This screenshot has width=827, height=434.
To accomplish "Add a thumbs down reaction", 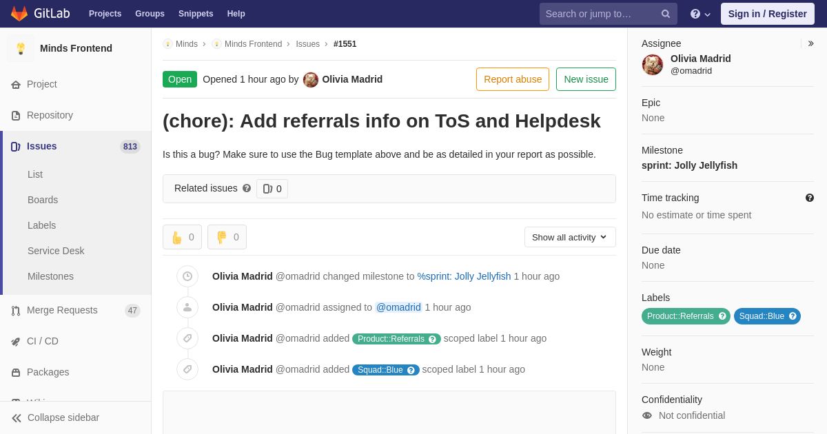I will [227, 237].
